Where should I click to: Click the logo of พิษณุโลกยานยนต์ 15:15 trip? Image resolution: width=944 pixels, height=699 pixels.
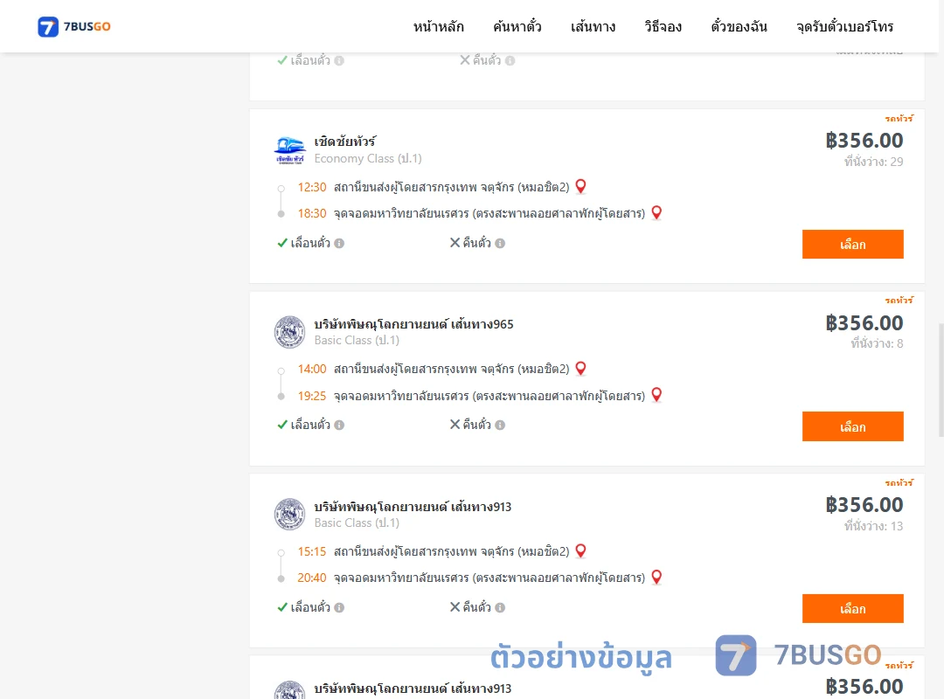click(x=289, y=514)
